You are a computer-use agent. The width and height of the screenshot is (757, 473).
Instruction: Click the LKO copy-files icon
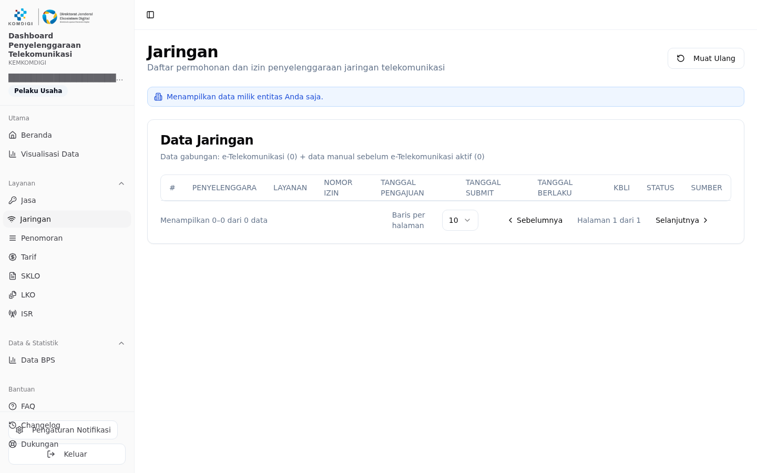coord(13,295)
